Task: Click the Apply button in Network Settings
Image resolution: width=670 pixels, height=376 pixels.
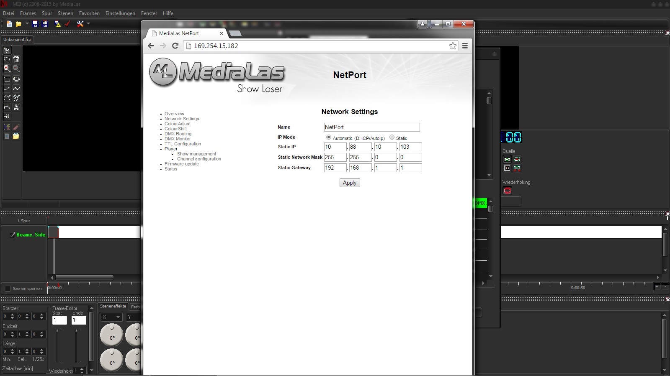Action: (350, 183)
